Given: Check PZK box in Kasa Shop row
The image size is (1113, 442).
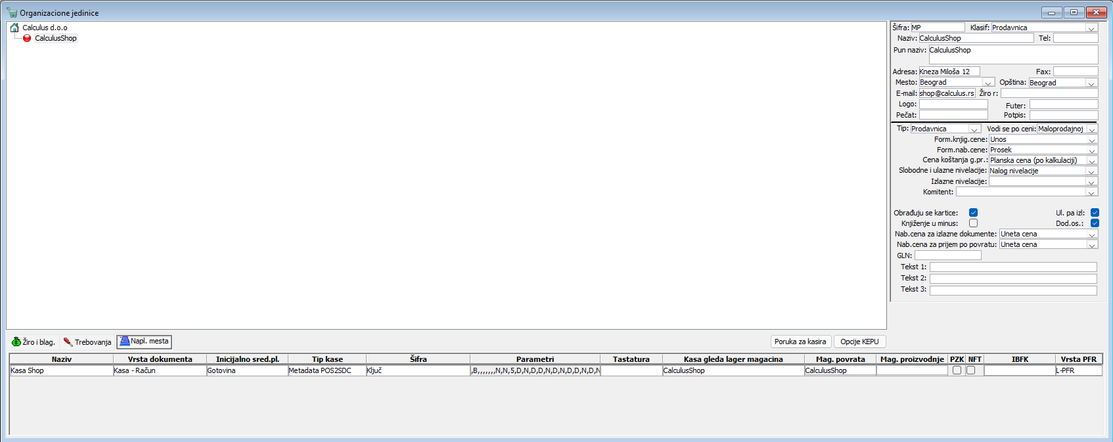Looking at the screenshot, I should [x=957, y=370].
